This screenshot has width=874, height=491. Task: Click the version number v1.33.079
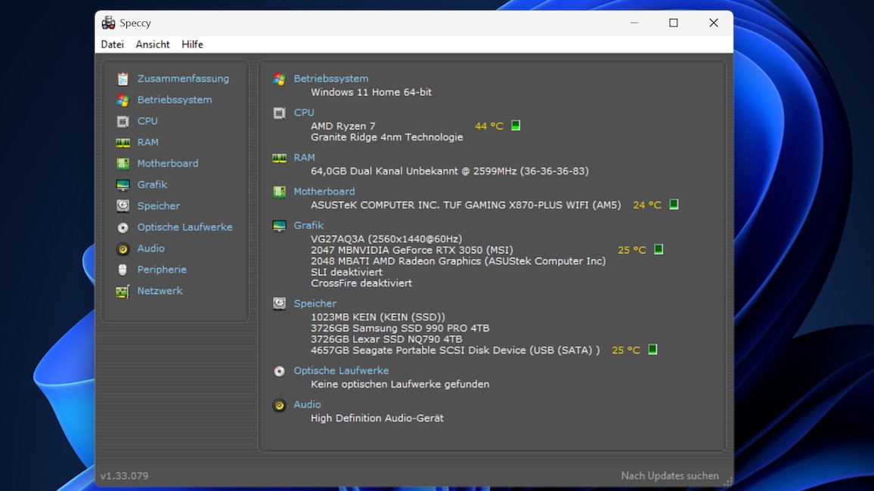click(124, 476)
